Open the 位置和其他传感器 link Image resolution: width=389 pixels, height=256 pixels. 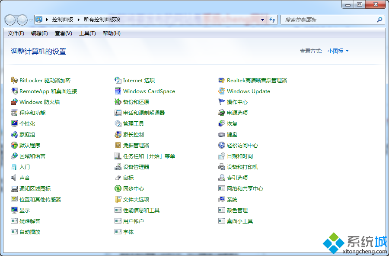[x=40, y=199]
